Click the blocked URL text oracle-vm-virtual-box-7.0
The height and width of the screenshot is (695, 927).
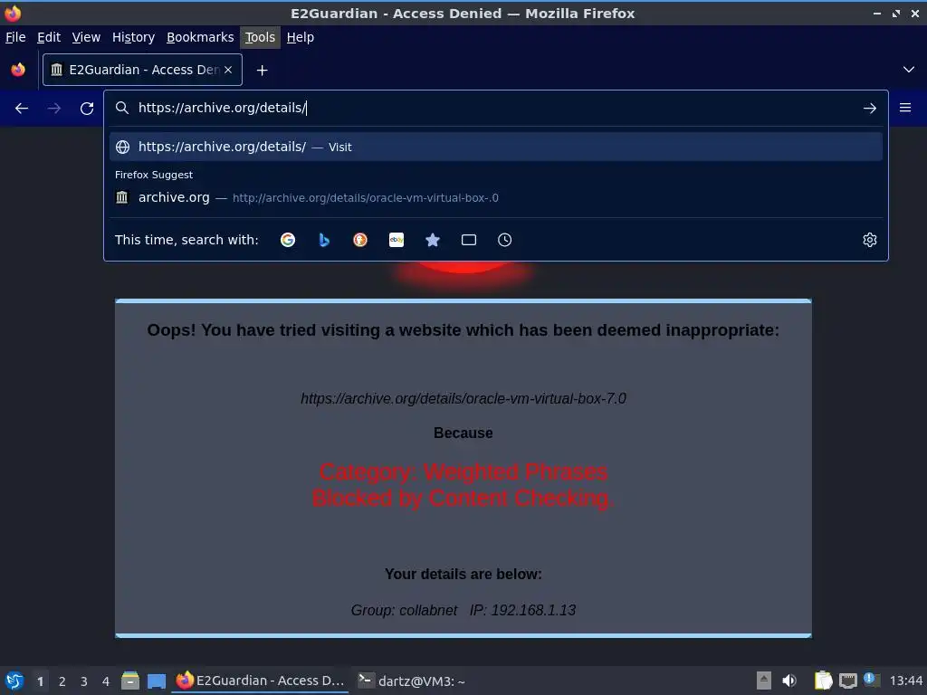pyautogui.click(x=463, y=399)
